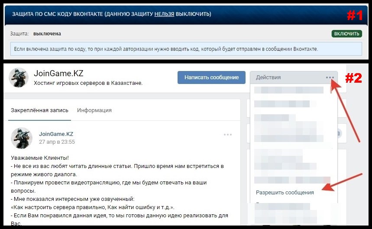Viewport: 372px width, 229px height.
Task: Open JoinGame.KZ author link in post
Action: [x=56, y=134]
